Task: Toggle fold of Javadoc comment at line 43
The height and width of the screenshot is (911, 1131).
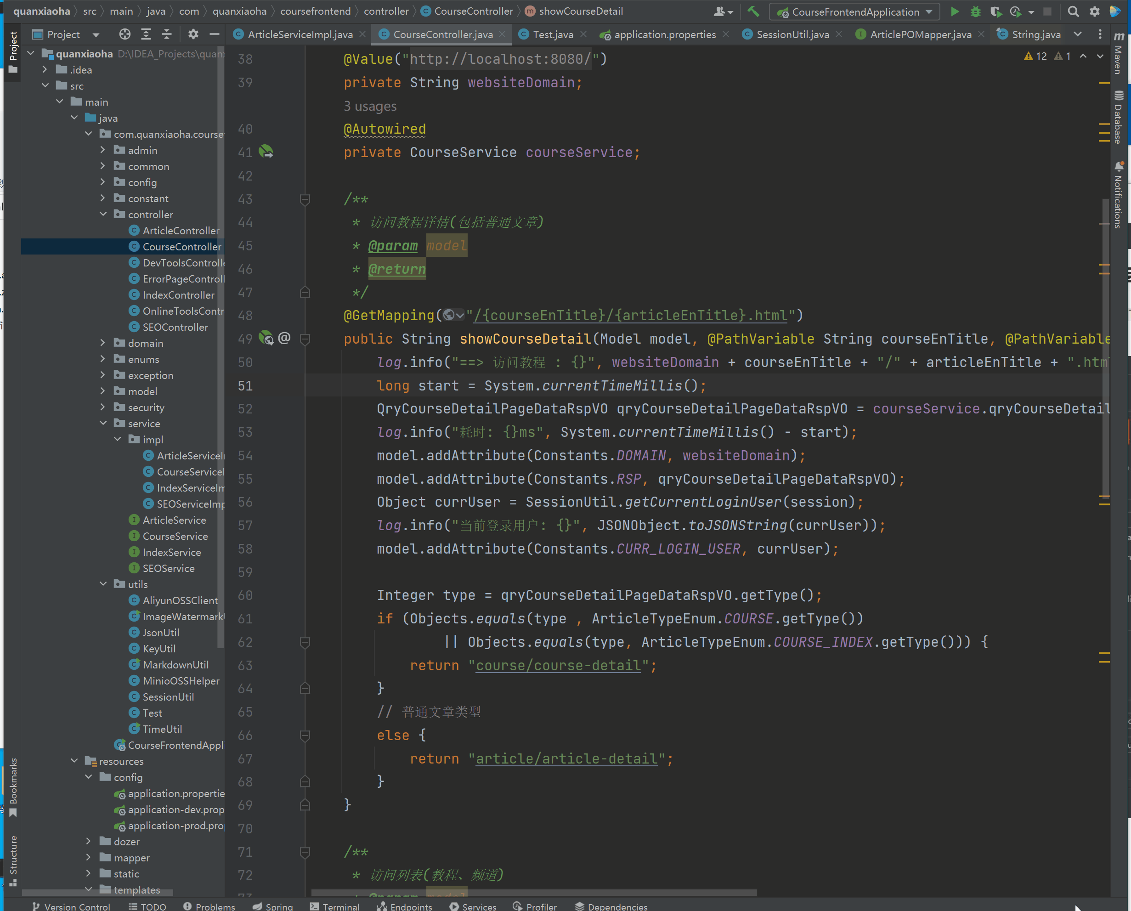Action: pyautogui.click(x=305, y=199)
